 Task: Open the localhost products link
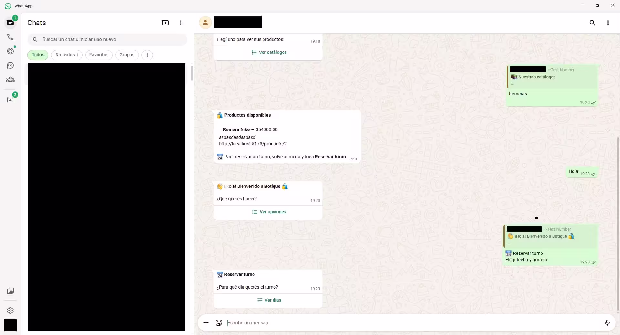[253, 144]
